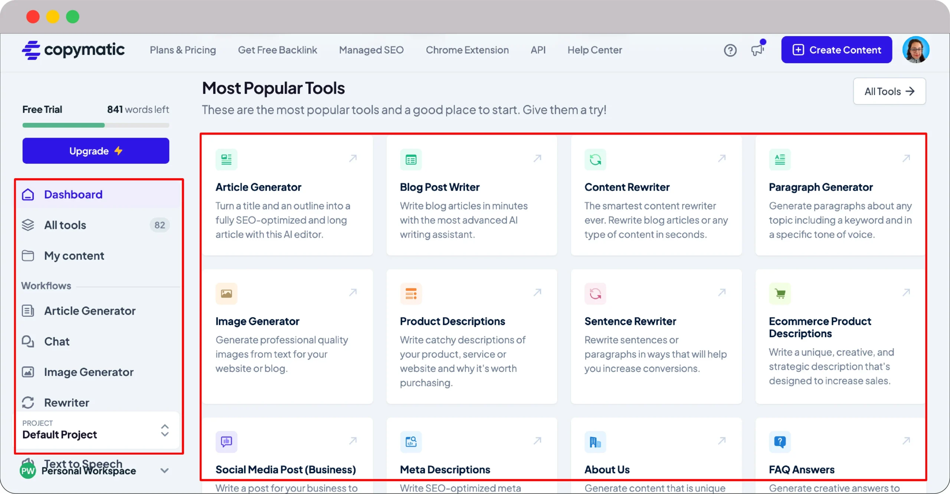The width and height of the screenshot is (950, 494).
Task: Click the Content Rewriter card icon
Action: pos(595,160)
